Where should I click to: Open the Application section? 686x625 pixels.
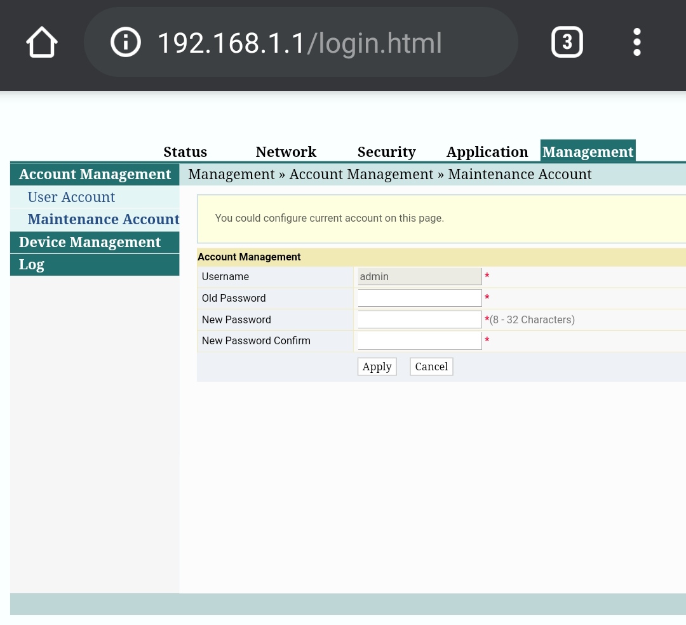point(487,152)
